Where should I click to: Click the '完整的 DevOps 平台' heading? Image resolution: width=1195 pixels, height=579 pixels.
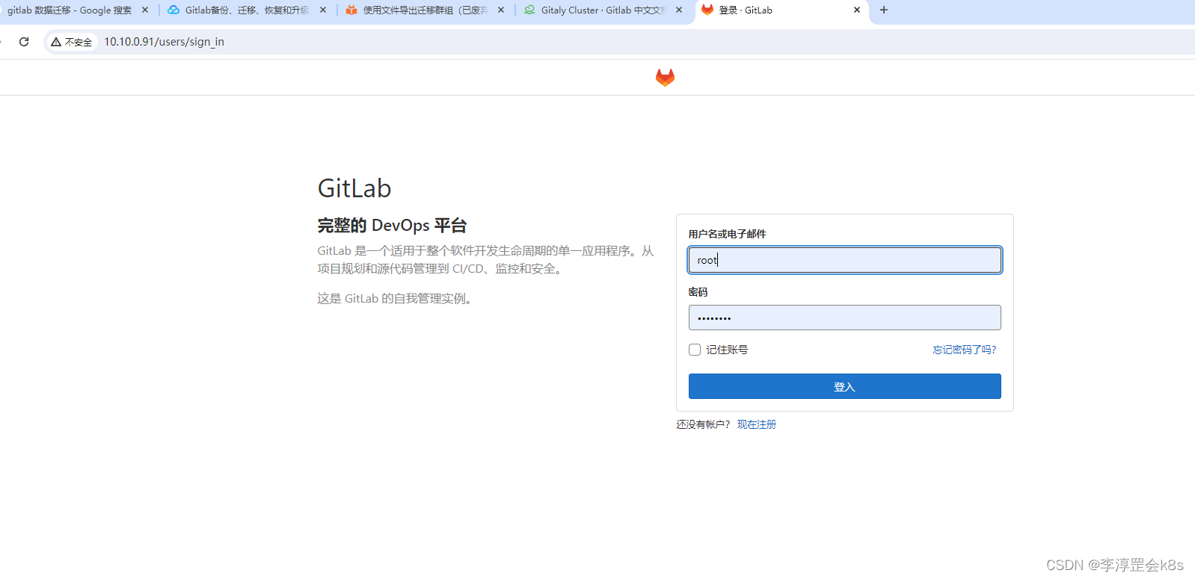(x=392, y=226)
